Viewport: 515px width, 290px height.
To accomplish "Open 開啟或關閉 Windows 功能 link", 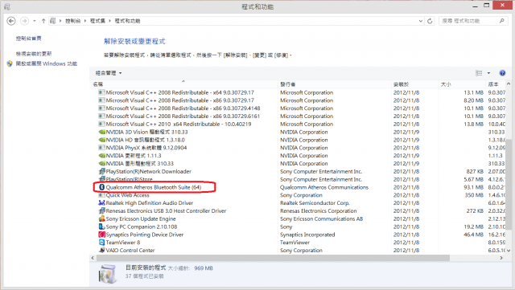I will click(47, 63).
